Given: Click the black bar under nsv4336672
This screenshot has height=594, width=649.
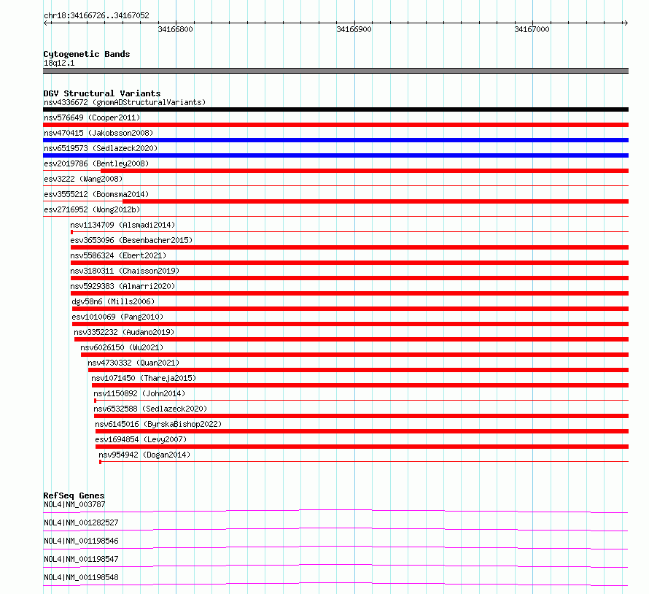Looking at the screenshot, I should tap(335, 109).
